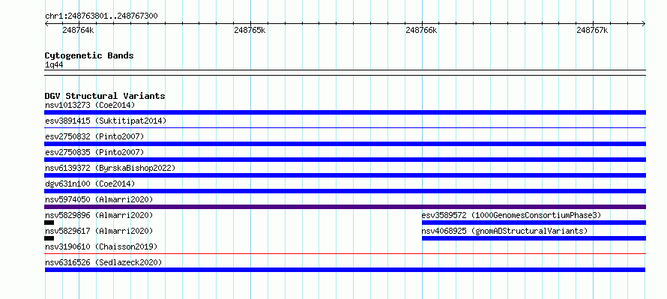Select nsv4068925 (gnomADStructuralVariants) label
The width and height of the screenshot is (667, 299).
505,231
